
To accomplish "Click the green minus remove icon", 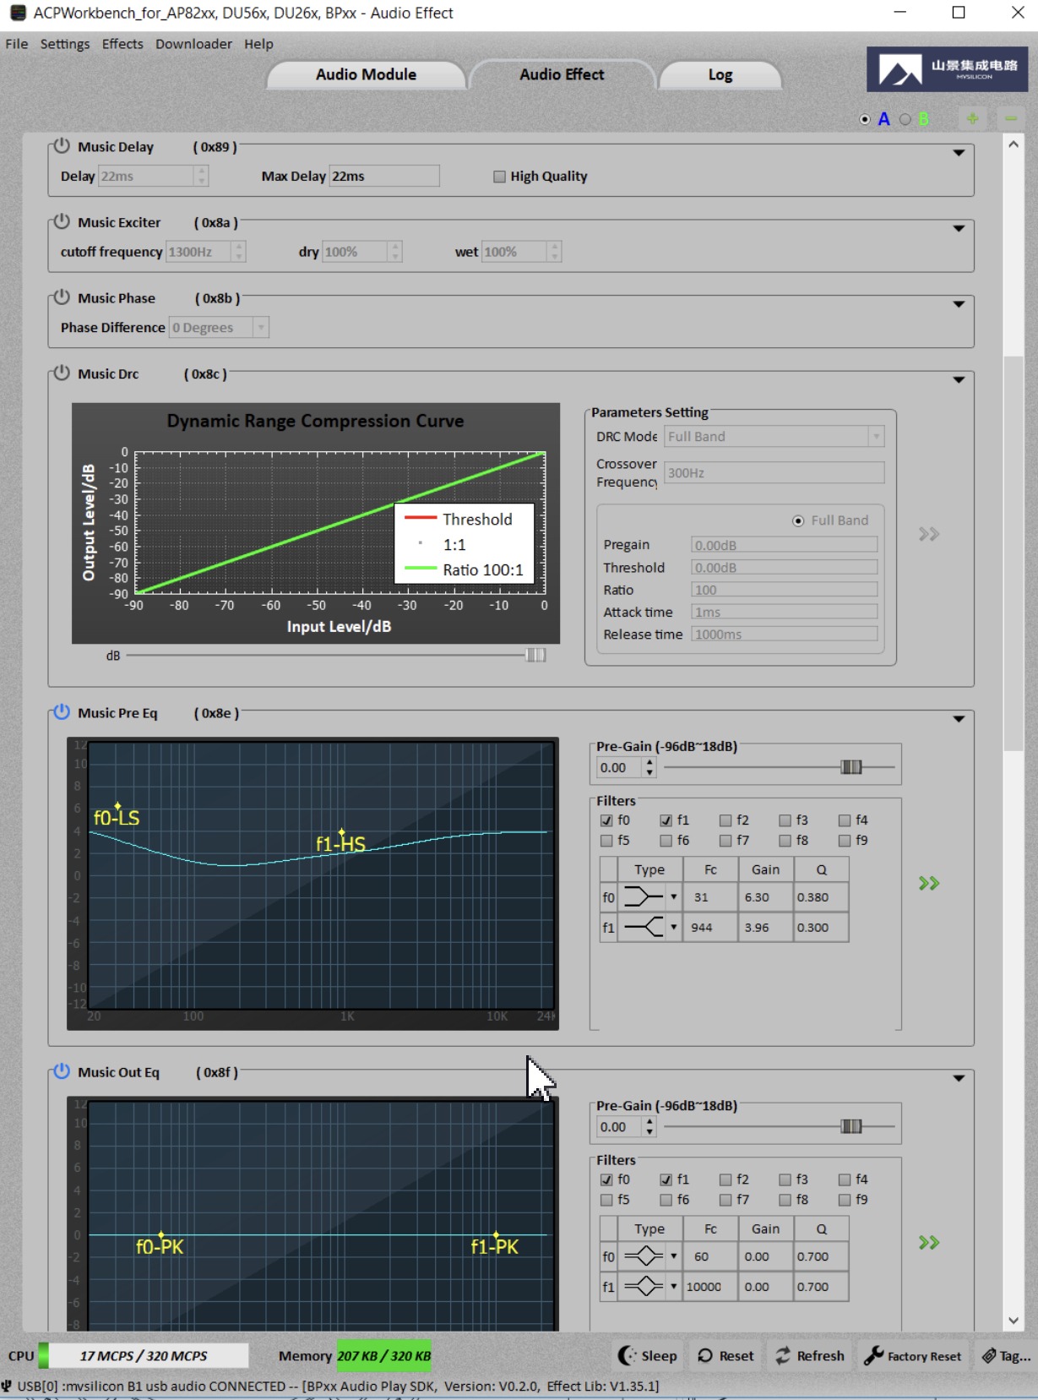I will click(x=1011, y=118).
